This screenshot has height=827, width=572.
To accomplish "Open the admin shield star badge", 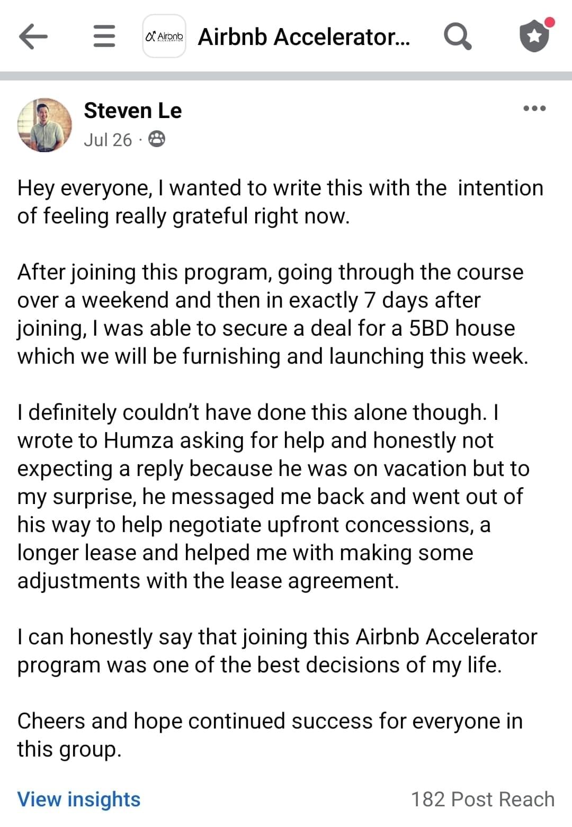I will [x=534, y=37].
